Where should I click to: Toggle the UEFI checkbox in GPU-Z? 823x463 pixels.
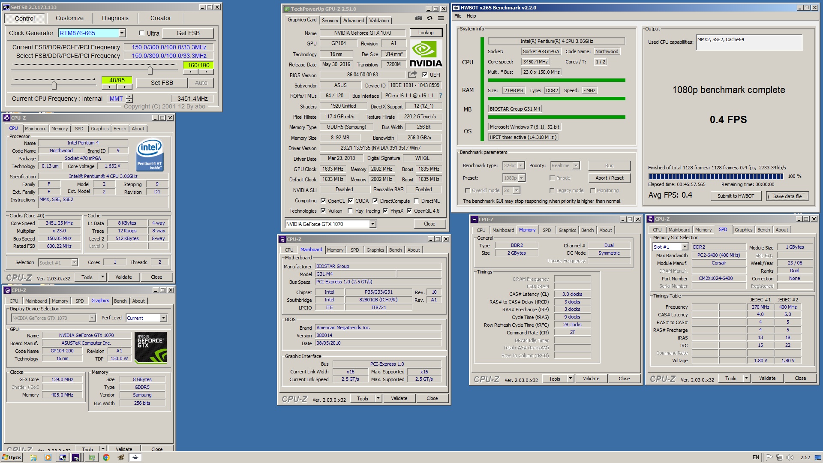coord(425,75)
